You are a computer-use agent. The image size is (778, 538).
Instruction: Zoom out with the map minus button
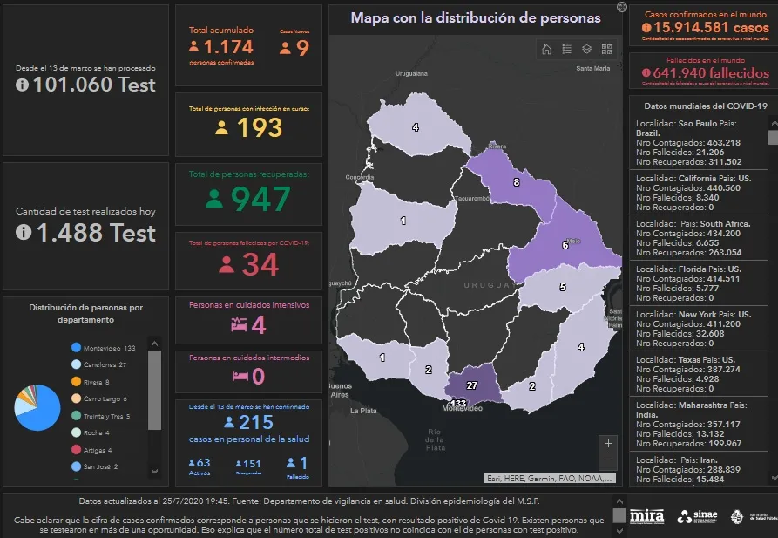coord(608,460)
